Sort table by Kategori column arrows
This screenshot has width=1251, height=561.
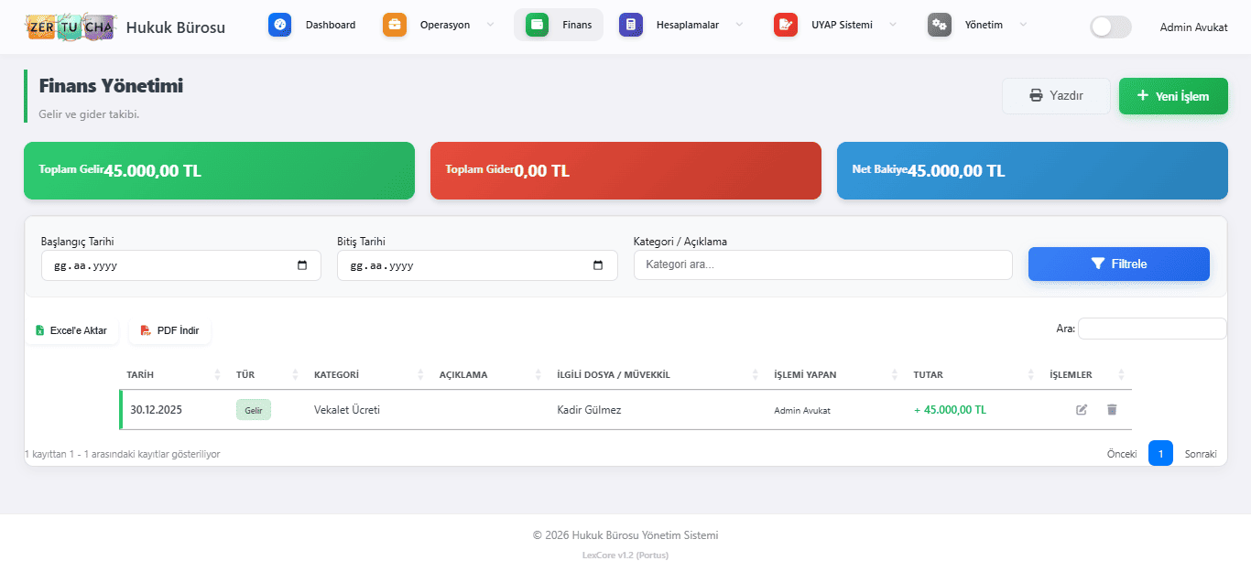420,374
